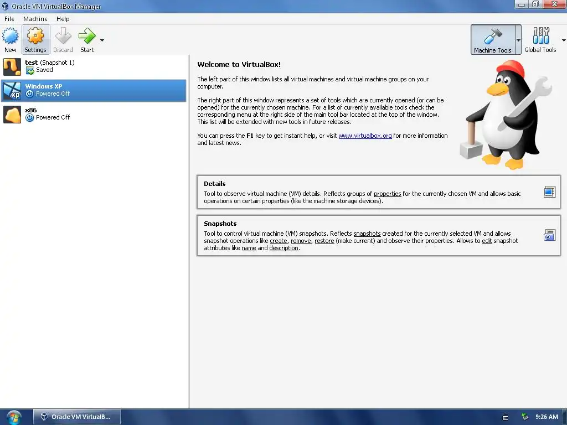Image resolution: width=567 pixels, height=425 pixels.
Task: Open Global Tools dropdown arrow
Action: coord(564,40)
